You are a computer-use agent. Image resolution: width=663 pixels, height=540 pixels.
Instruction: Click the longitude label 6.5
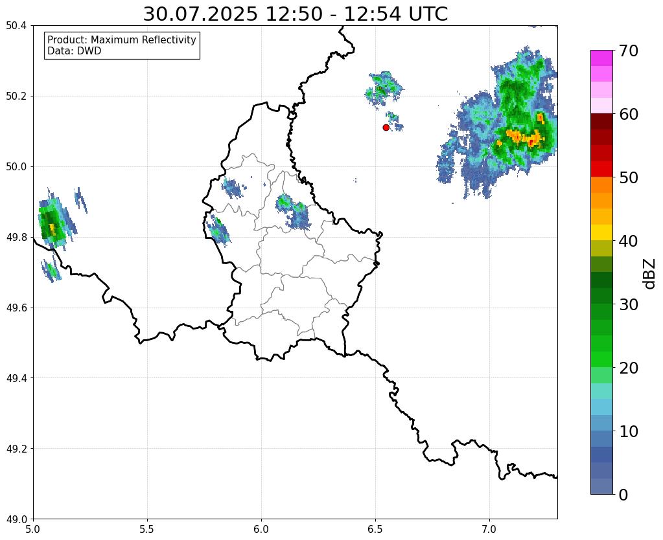[375, 529]
